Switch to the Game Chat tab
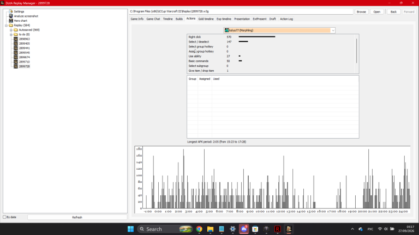The height and width of the screenshot is (235, 419). coord(153,19)
